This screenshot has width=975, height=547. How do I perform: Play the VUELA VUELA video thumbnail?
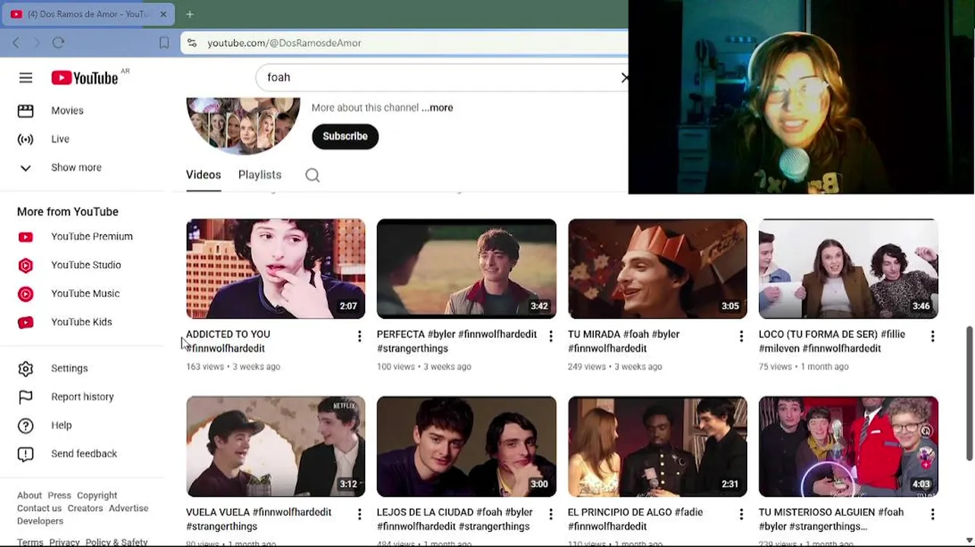pos(276,447)
